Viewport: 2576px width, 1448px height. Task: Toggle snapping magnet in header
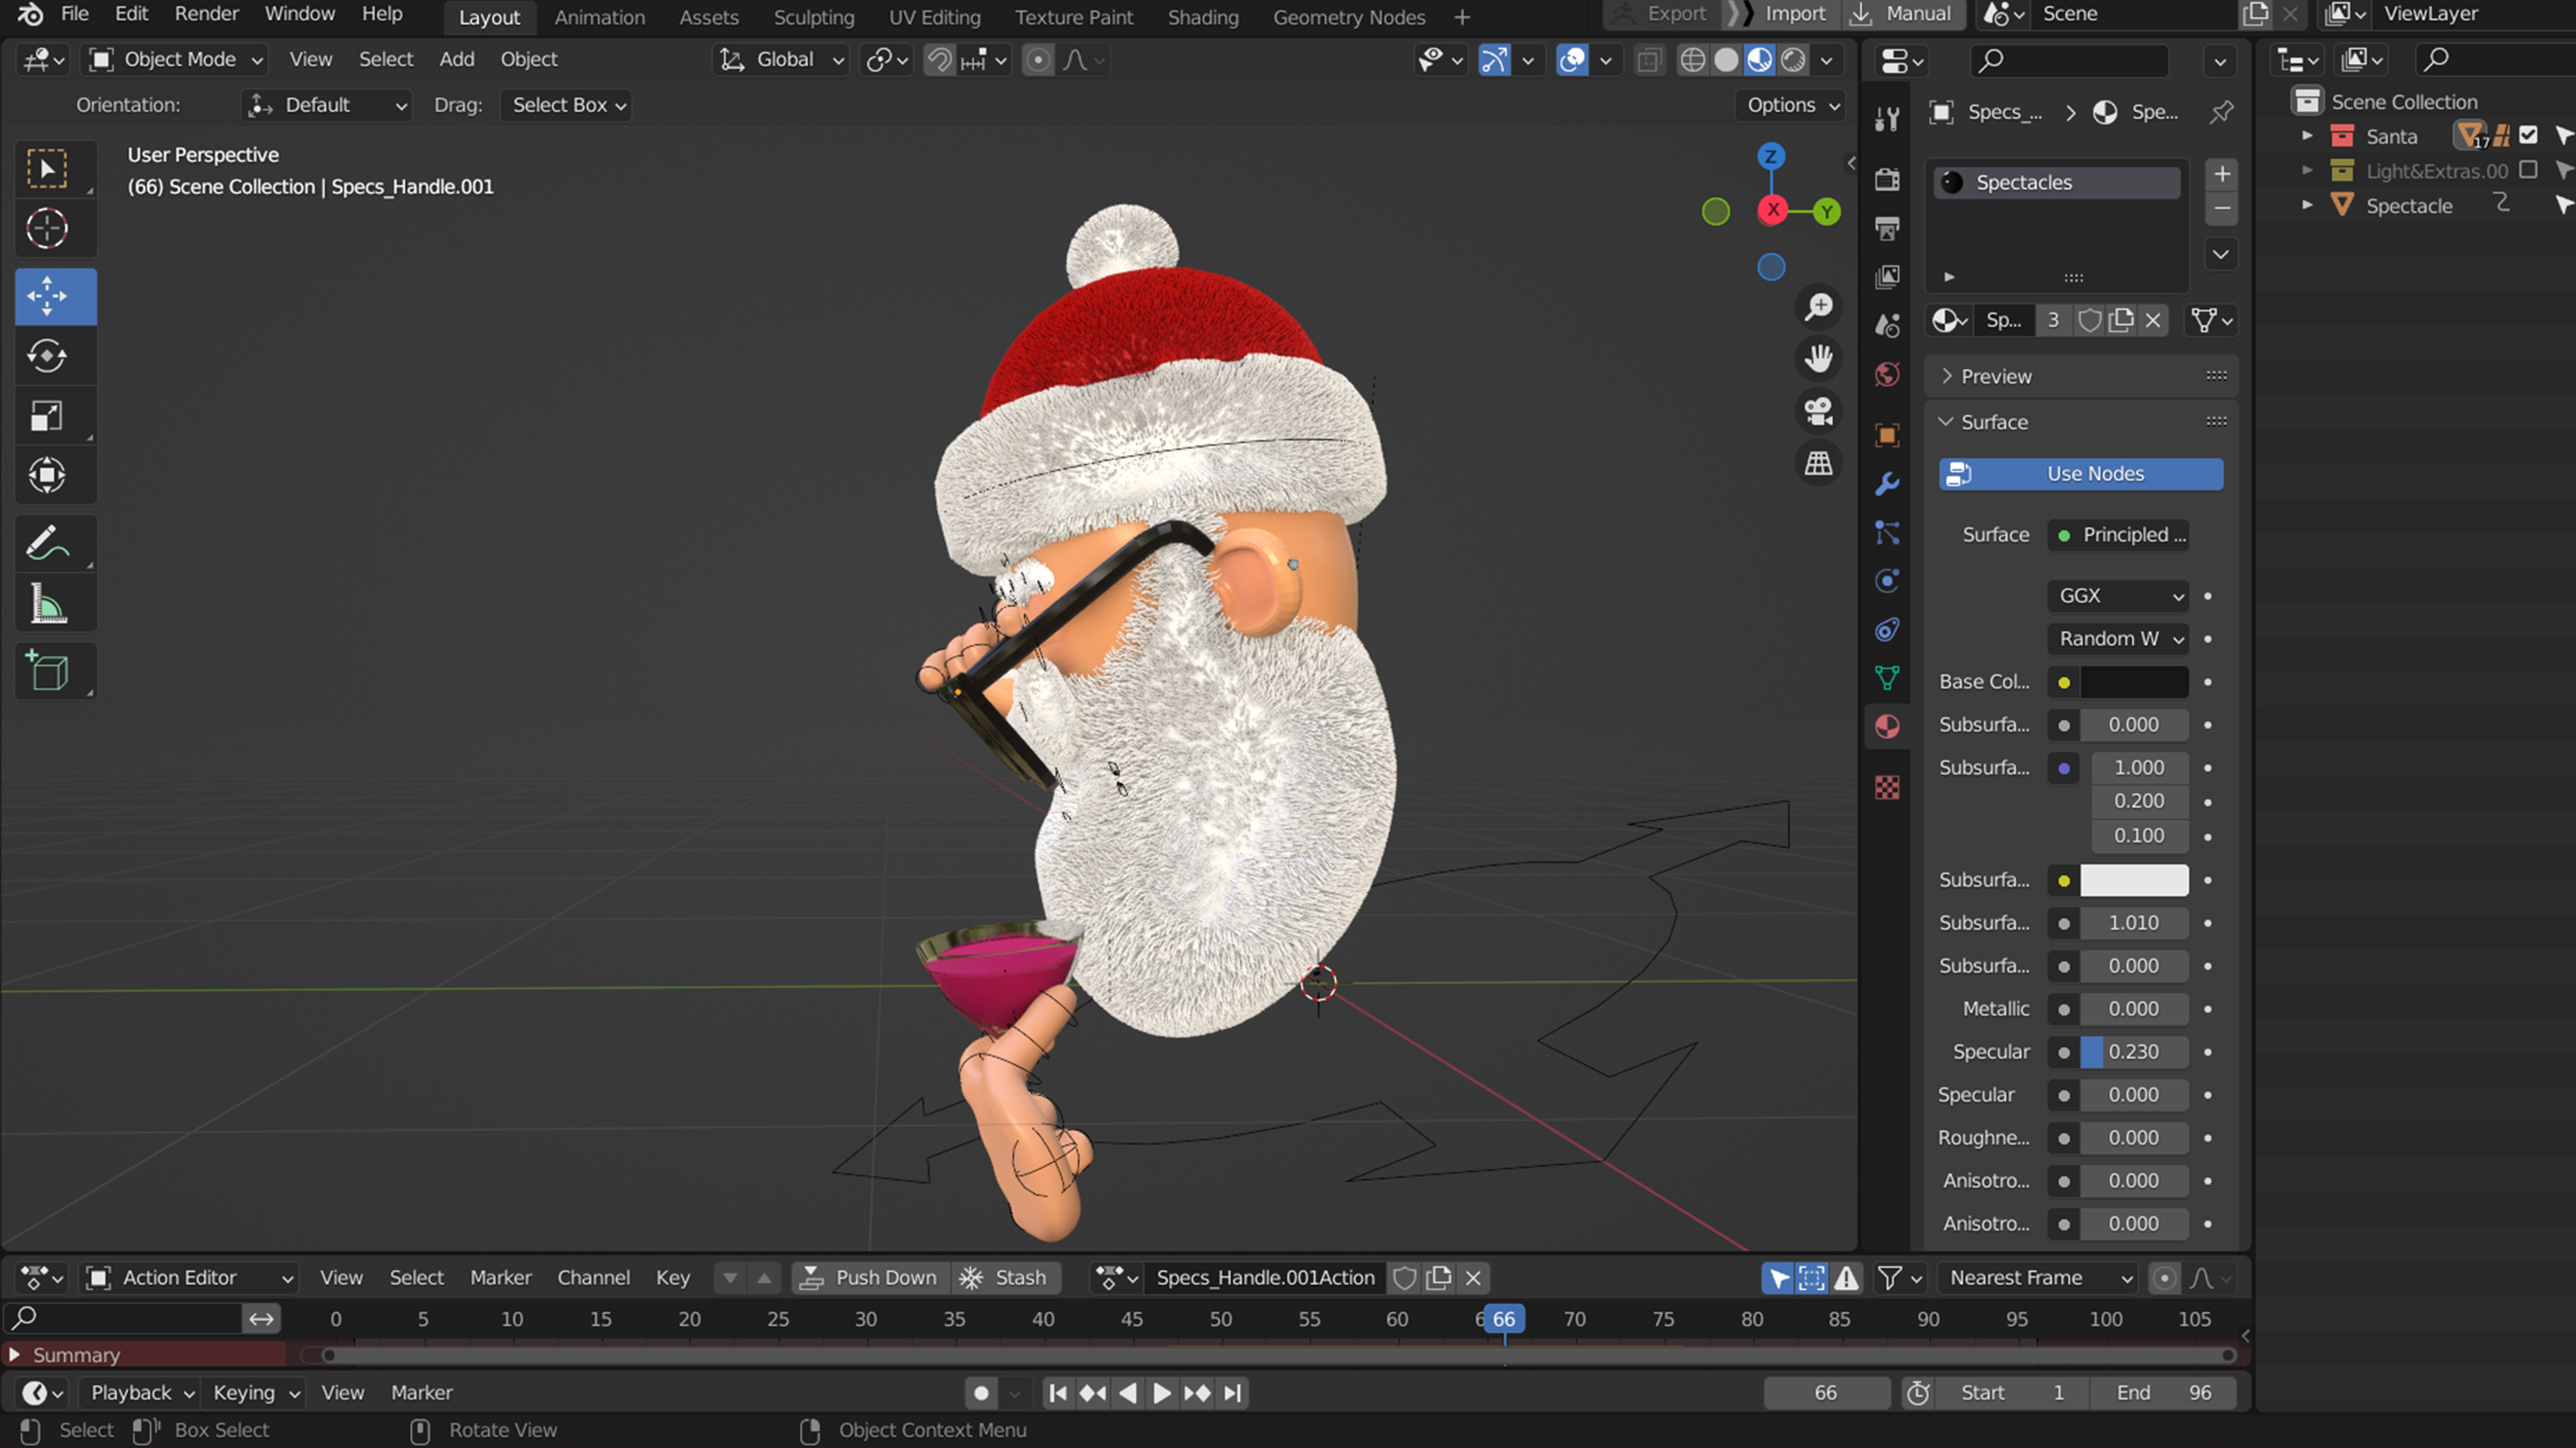click(939, 60)
